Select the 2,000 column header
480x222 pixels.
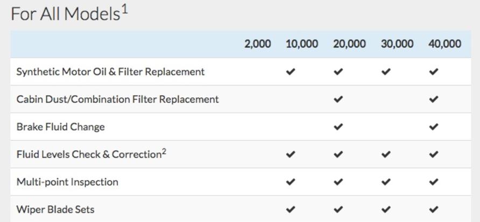(257, 44)
